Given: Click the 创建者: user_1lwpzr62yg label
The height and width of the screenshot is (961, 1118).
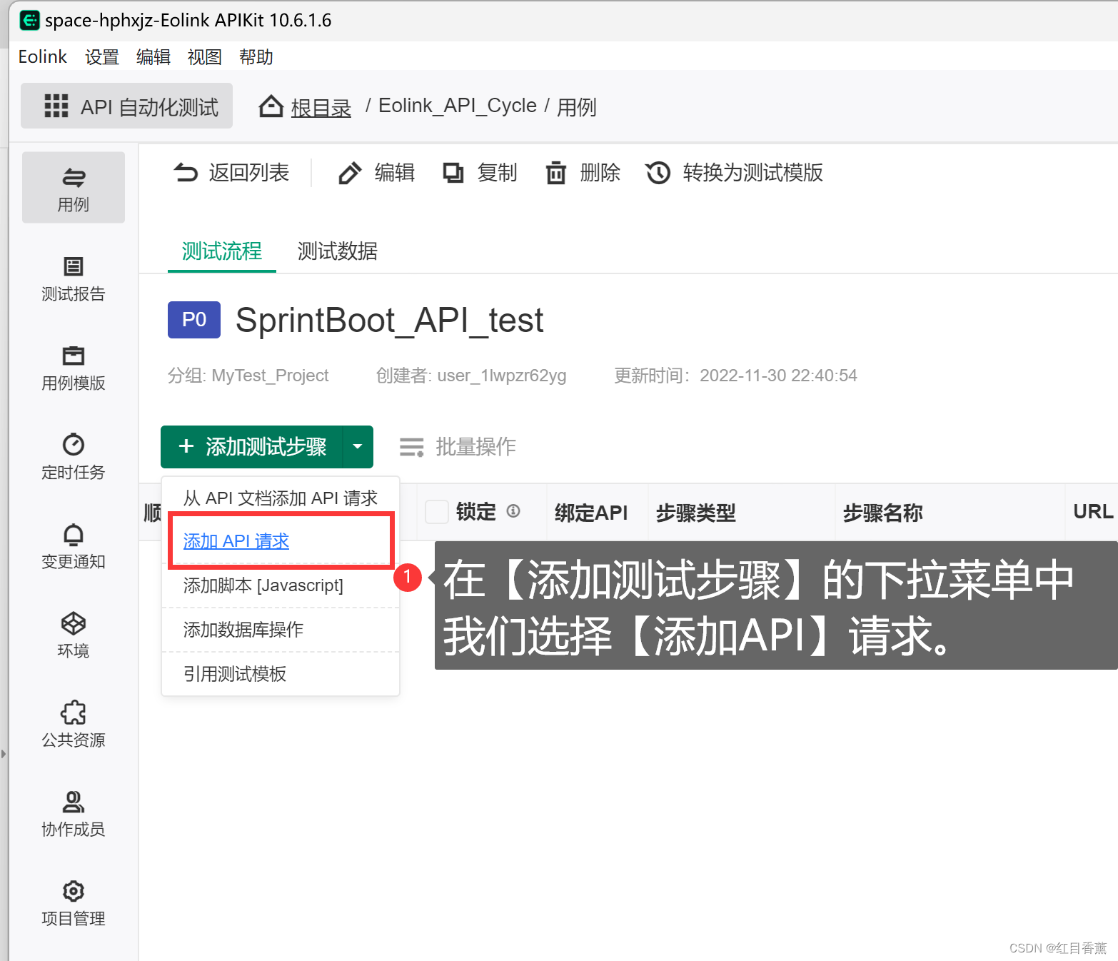Looking at the screenshot, I should [x=471, y=376].
